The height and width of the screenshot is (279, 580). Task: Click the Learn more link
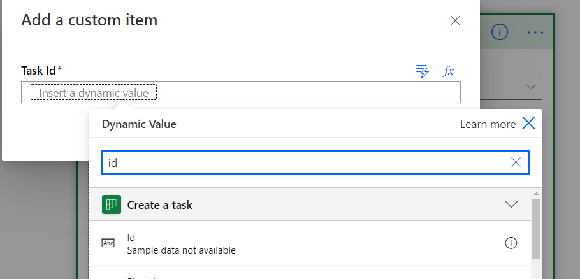pos(488,124)
